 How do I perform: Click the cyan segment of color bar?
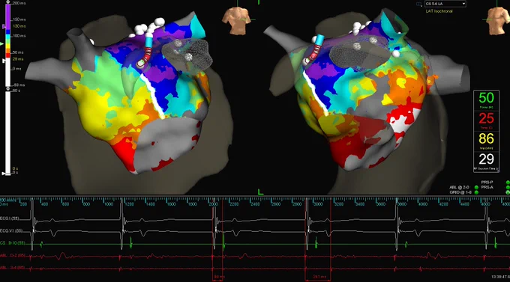[x=8, y=37]
